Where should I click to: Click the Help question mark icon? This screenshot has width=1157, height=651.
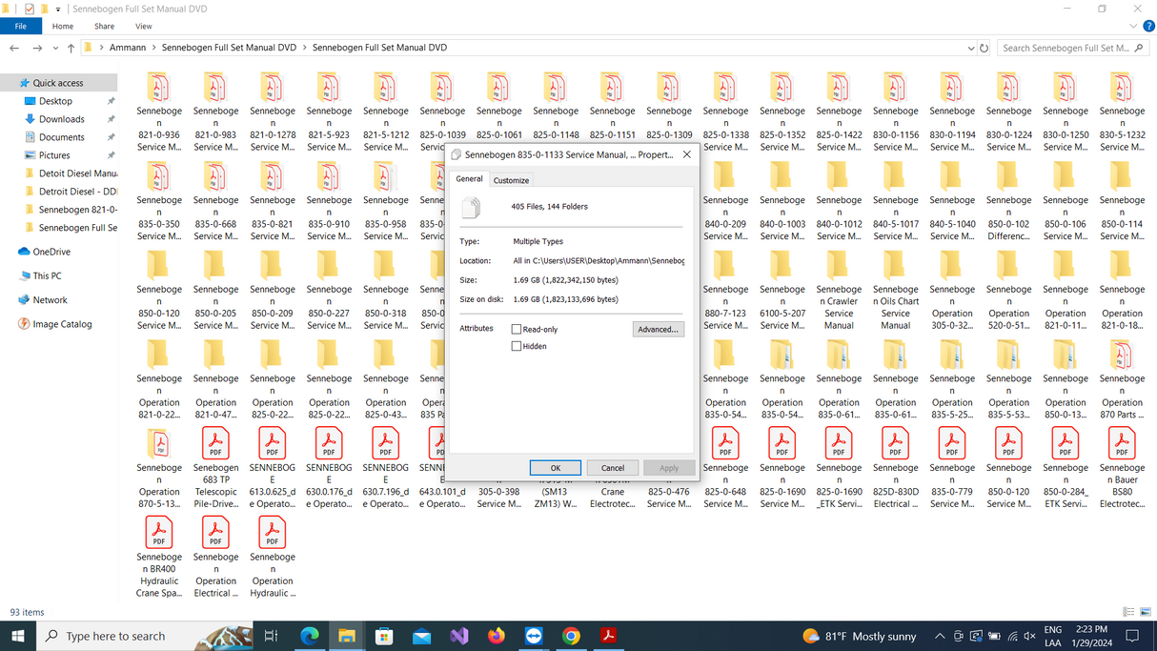[1148, 26]
